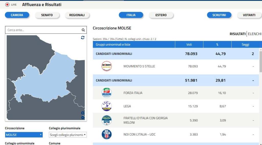The image size is (262, 145).
Task: Switch to the Senato results
Action: [x=47, y=15]
